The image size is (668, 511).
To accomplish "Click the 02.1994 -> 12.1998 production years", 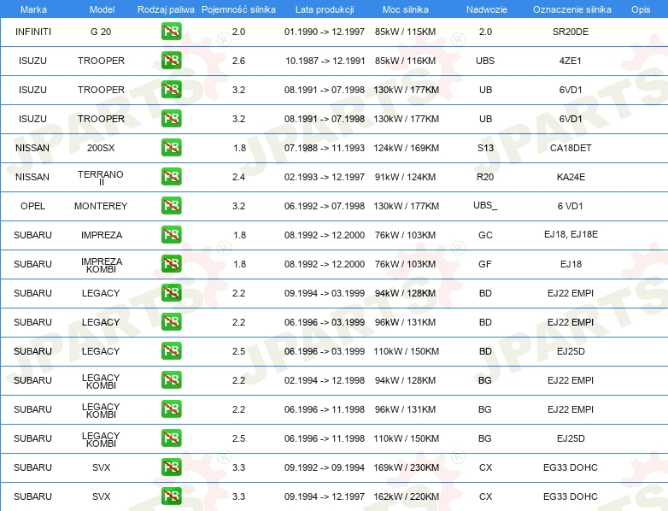I will [325, 380].
